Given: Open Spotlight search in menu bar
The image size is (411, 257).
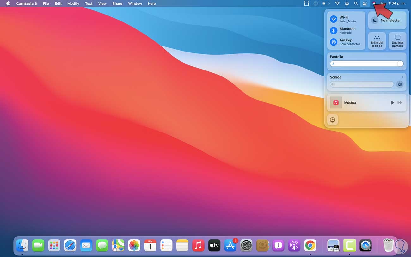Looking at the screenshot, I should [356, 3].
